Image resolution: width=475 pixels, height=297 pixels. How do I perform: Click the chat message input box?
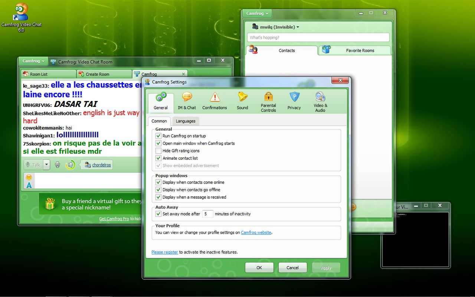click(88, 181)
